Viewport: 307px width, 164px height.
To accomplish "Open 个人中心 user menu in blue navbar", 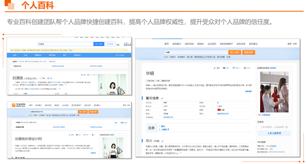I will point(120,55).
